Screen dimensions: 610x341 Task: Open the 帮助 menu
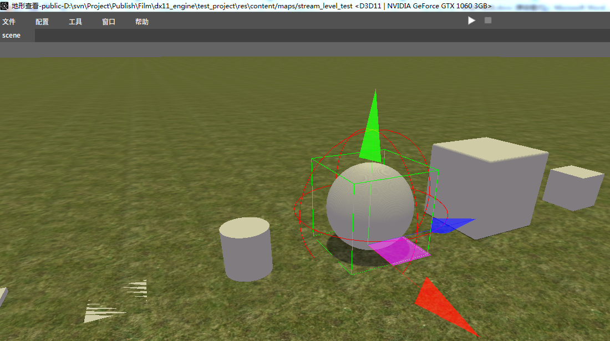pyautogui.click(x=142, y=22)
